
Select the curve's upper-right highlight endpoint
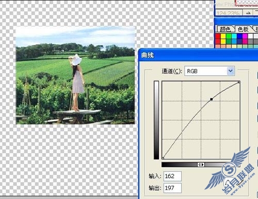click(239, 82)
